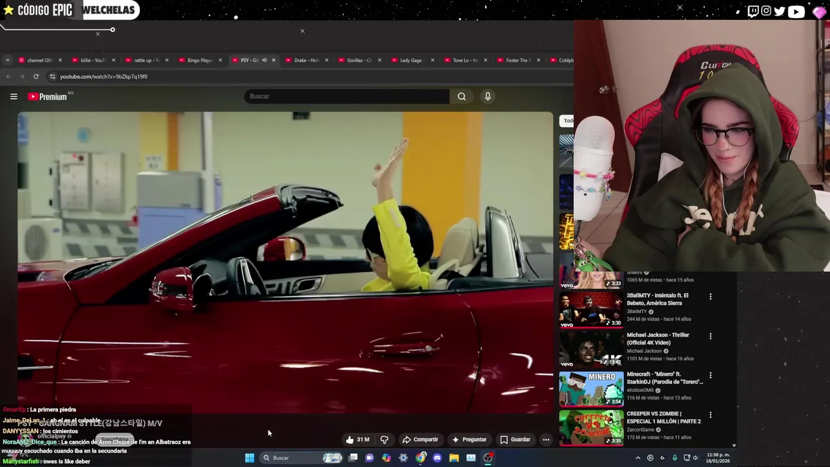Go back in browser history
830x467 pixels.
[x=8, y=77]
